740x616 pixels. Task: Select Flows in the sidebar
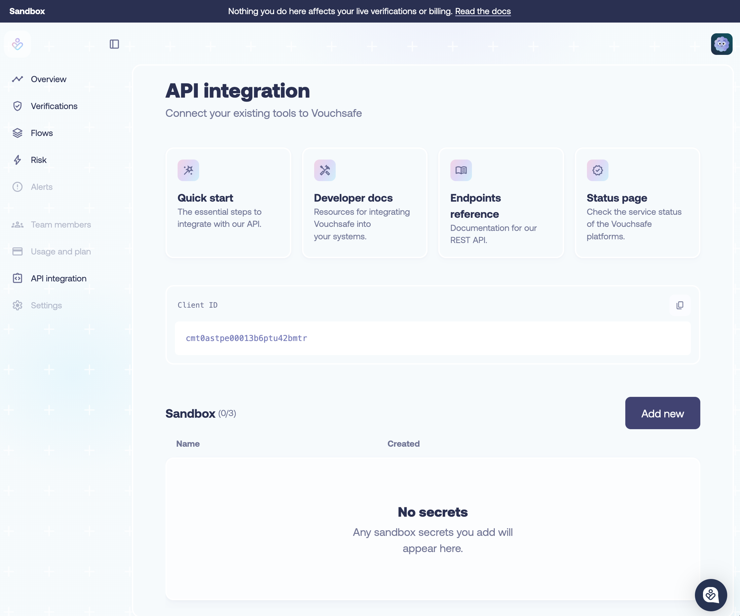pyautogui.click(x=42, y=133)
